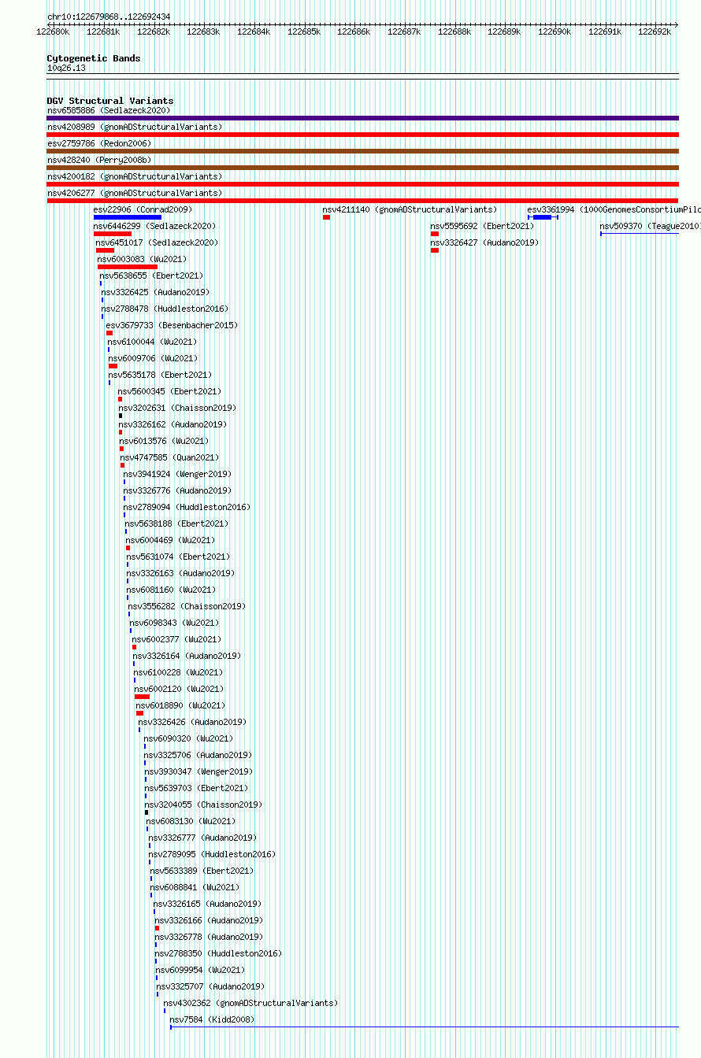The height and width of the screenshot is (1058, 701).
Task: Open the nsv6004469 (Wu2021) label
Action: [x=170, y=540]
